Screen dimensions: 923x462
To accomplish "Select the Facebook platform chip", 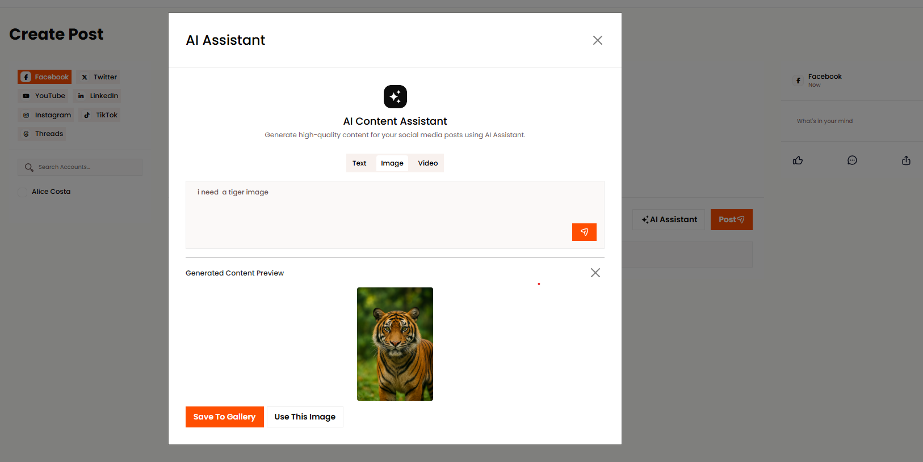I will coord(45,77).
